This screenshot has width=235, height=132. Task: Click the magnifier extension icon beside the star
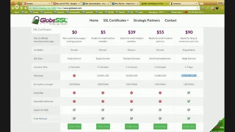pyautogui.click(x=203, y=8)
